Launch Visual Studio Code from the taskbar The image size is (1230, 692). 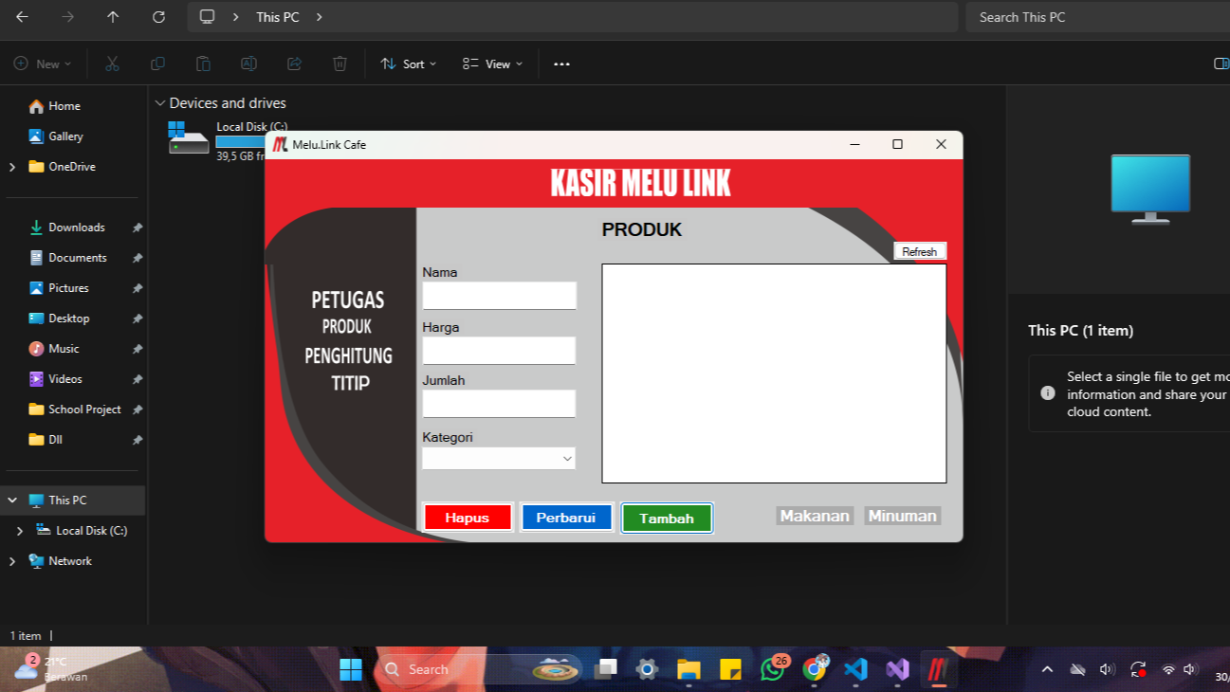click(x=854, y=668)
